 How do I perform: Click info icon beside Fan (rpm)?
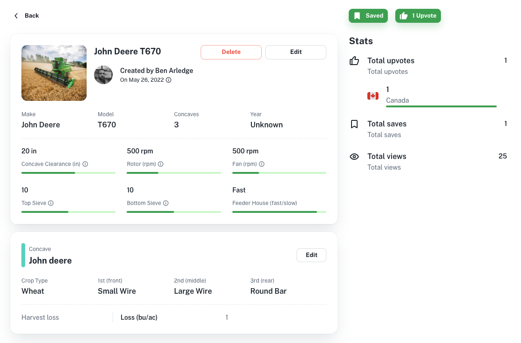pos(262,164)
